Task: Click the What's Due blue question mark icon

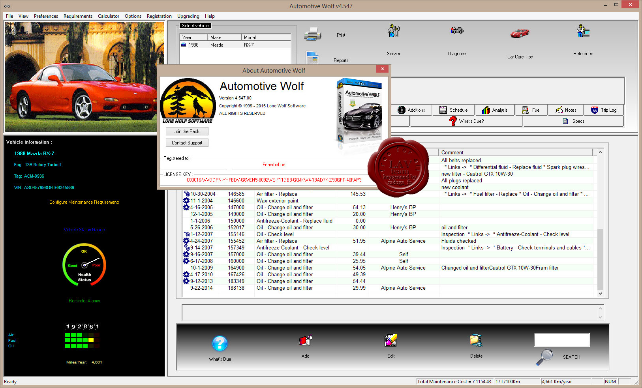Action: coord(220,343)
